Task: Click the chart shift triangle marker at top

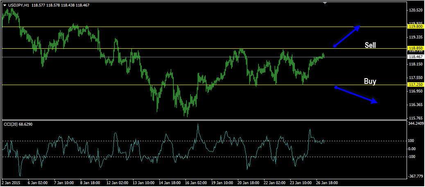Action: pos(325,3)
